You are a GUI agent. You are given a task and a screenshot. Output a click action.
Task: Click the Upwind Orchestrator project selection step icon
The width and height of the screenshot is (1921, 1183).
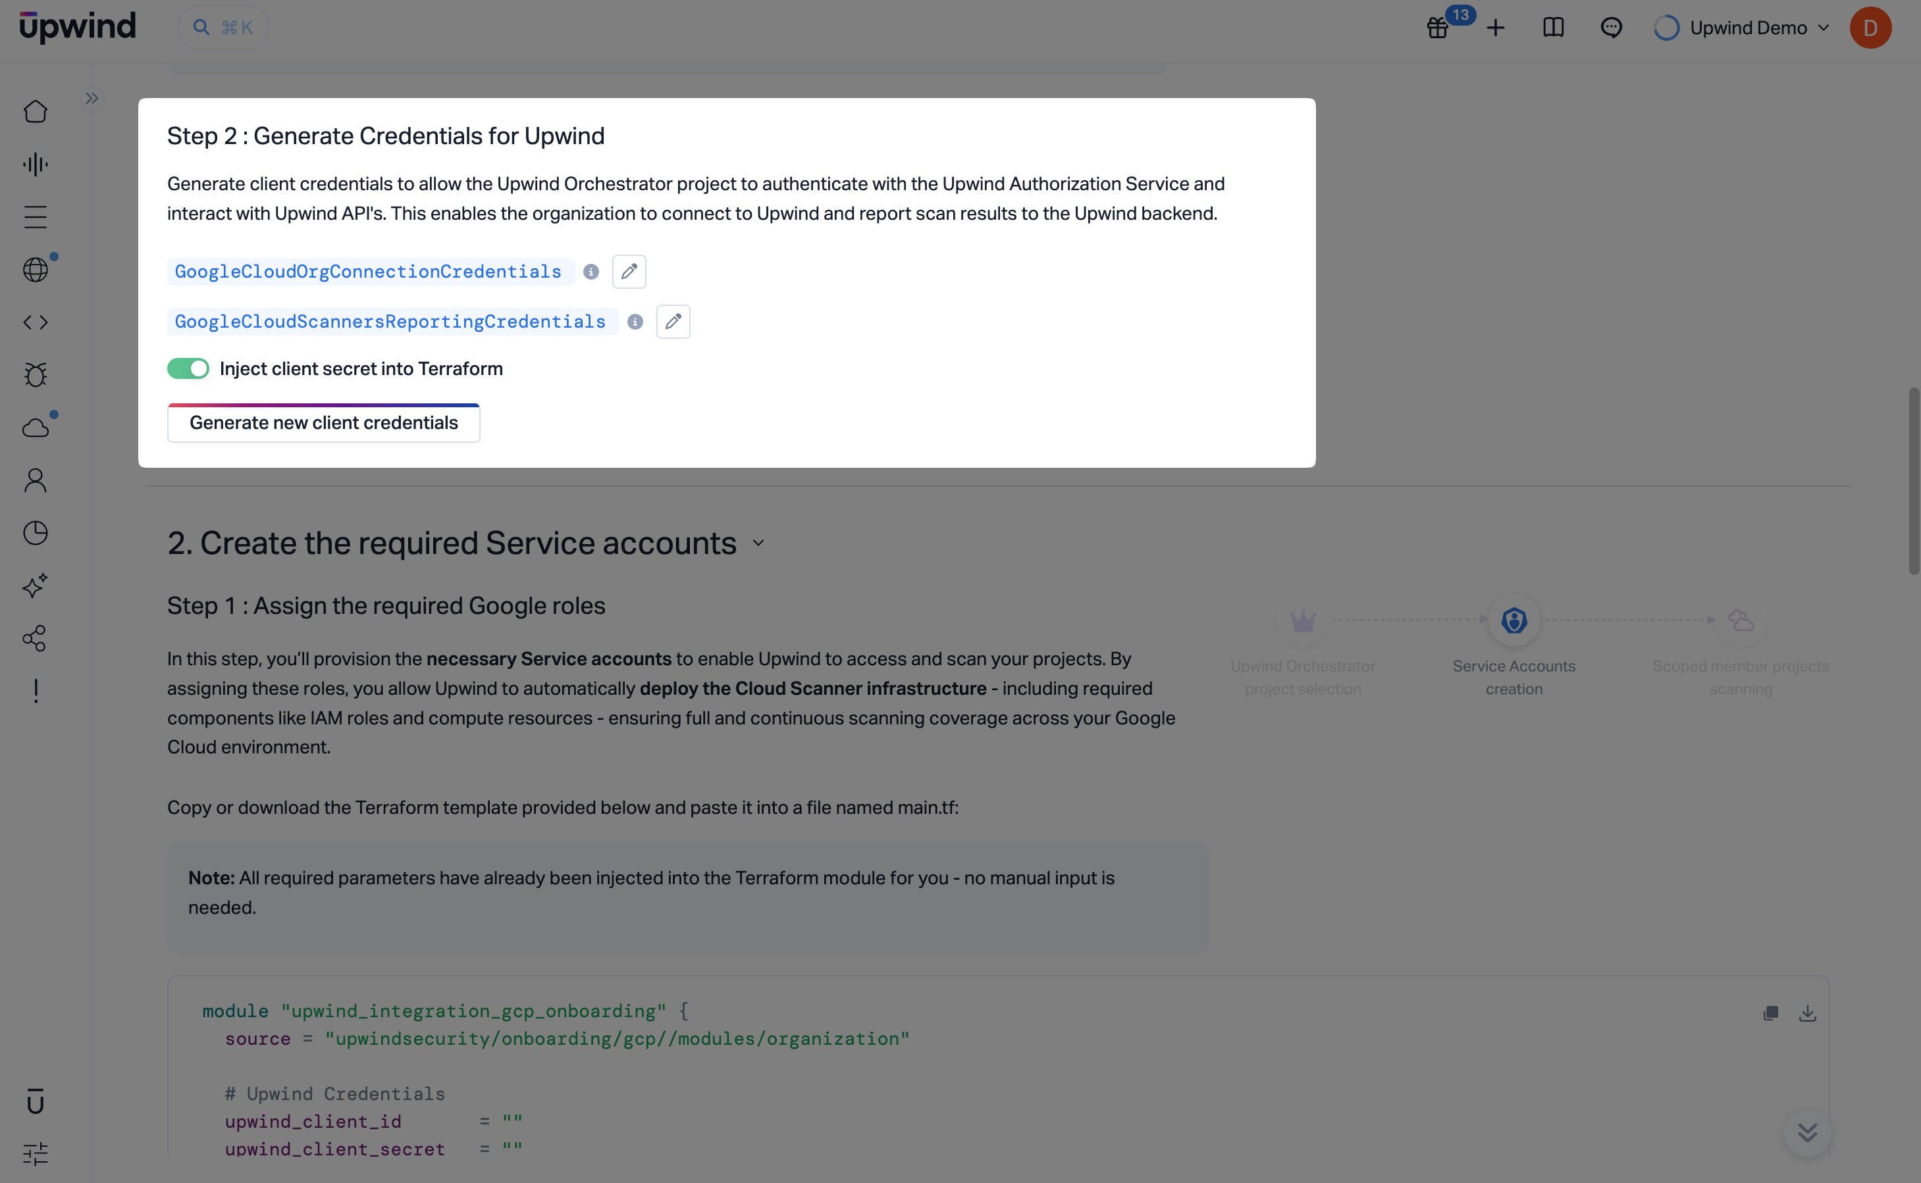tap(1303, 620)
